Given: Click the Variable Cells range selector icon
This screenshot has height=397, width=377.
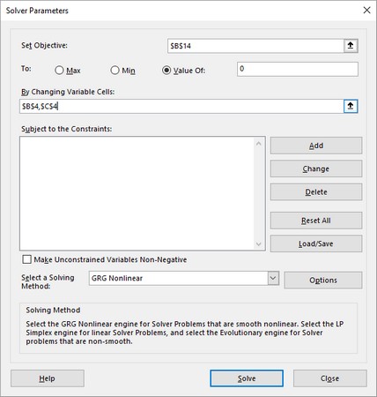Looking at the screenshot, I should [351, 106].
